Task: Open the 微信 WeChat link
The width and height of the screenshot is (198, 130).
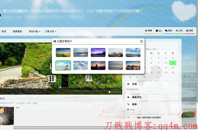Action: point(169,31)
